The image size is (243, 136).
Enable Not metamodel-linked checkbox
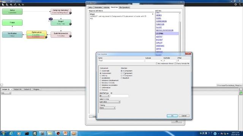pos(156,63)
